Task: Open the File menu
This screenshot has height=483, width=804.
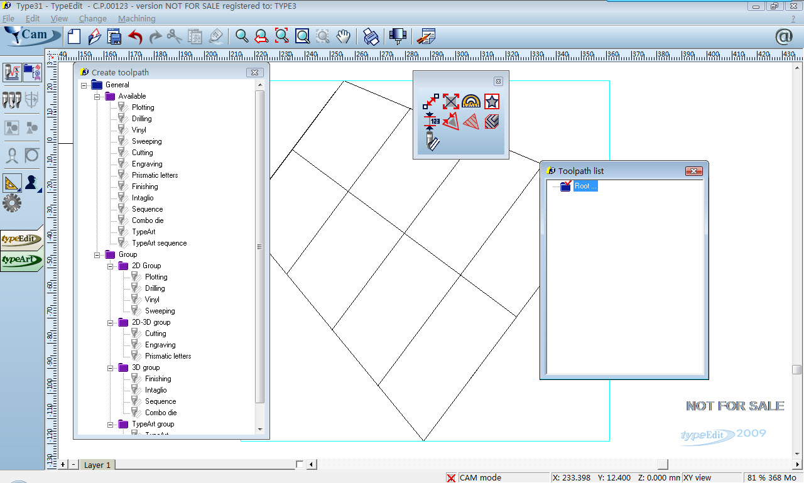Action: (x=8, y=19)
